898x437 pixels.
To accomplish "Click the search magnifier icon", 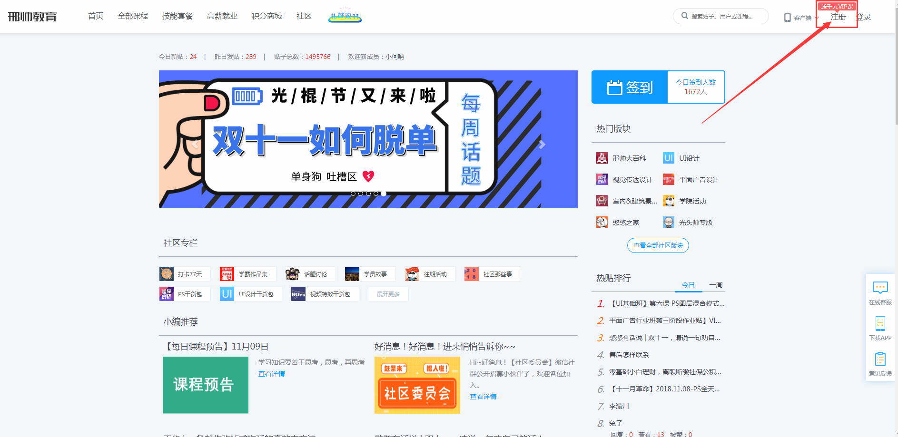I will (x=684, y=16).
